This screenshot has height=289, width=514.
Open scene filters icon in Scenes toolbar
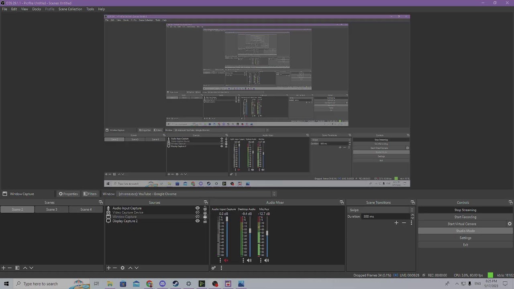pos(17,268)
